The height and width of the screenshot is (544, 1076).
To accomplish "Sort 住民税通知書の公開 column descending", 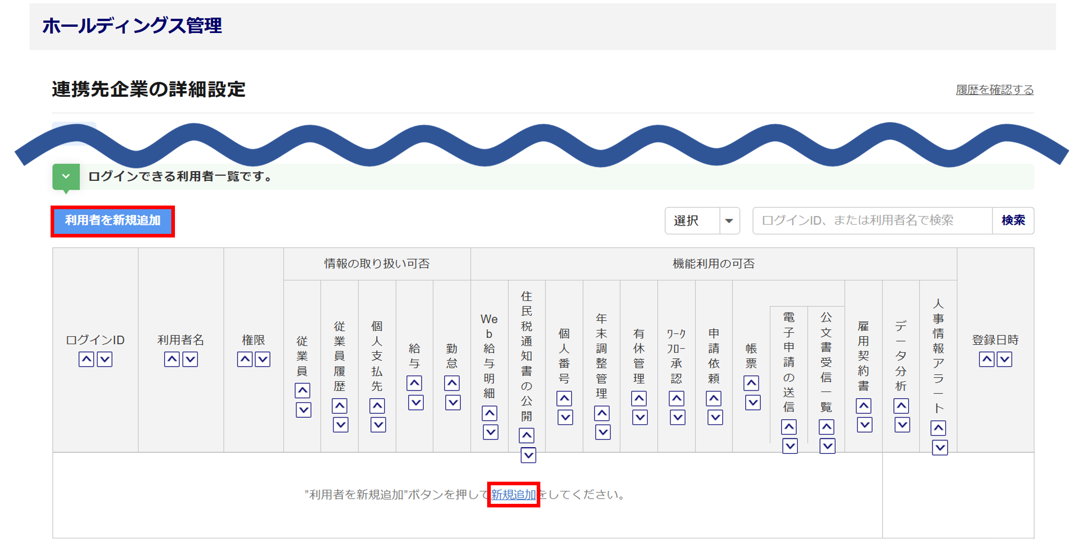I will coord(528,455).
